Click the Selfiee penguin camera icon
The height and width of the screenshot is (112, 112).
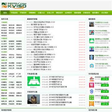point(91,66)
